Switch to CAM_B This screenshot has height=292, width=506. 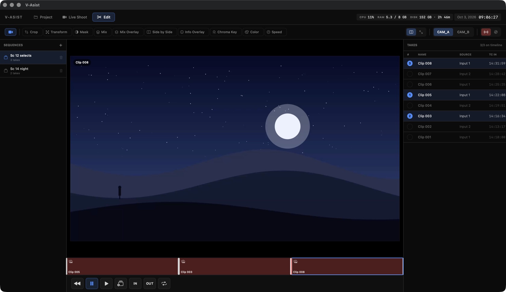tap(463, 32)
